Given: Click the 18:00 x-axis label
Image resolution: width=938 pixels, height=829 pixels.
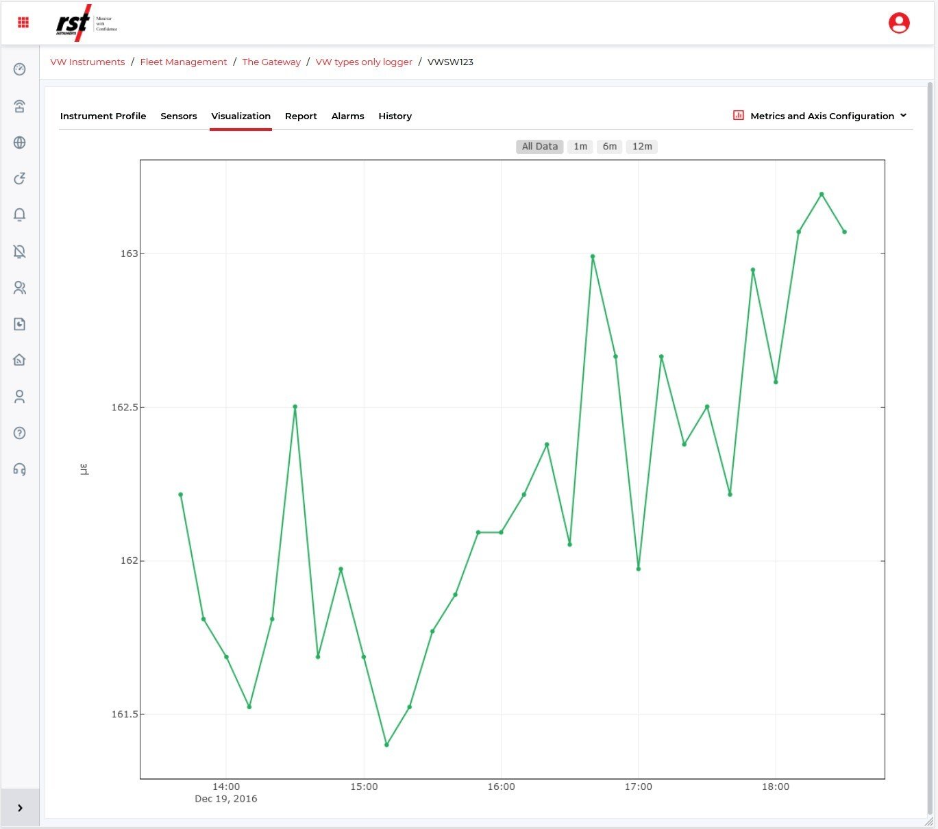Looking at the screenshot, I should click(776, 787).
